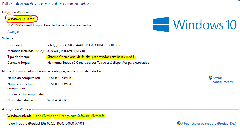
Task: Open Alterar chave do produto (Product Key)
Action: point(209,124)
